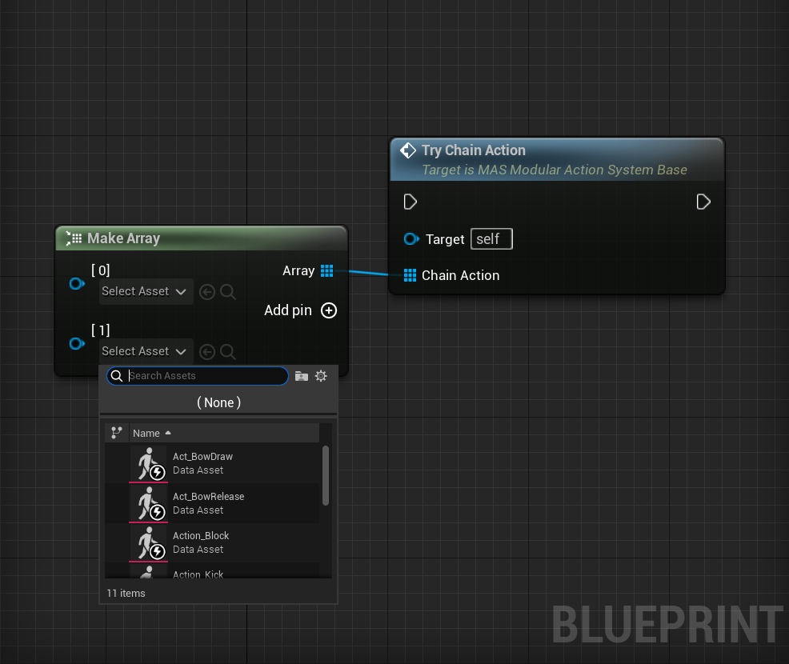
Task: Click the Try Chain Action execution input pin
Action: coord(411,202)
